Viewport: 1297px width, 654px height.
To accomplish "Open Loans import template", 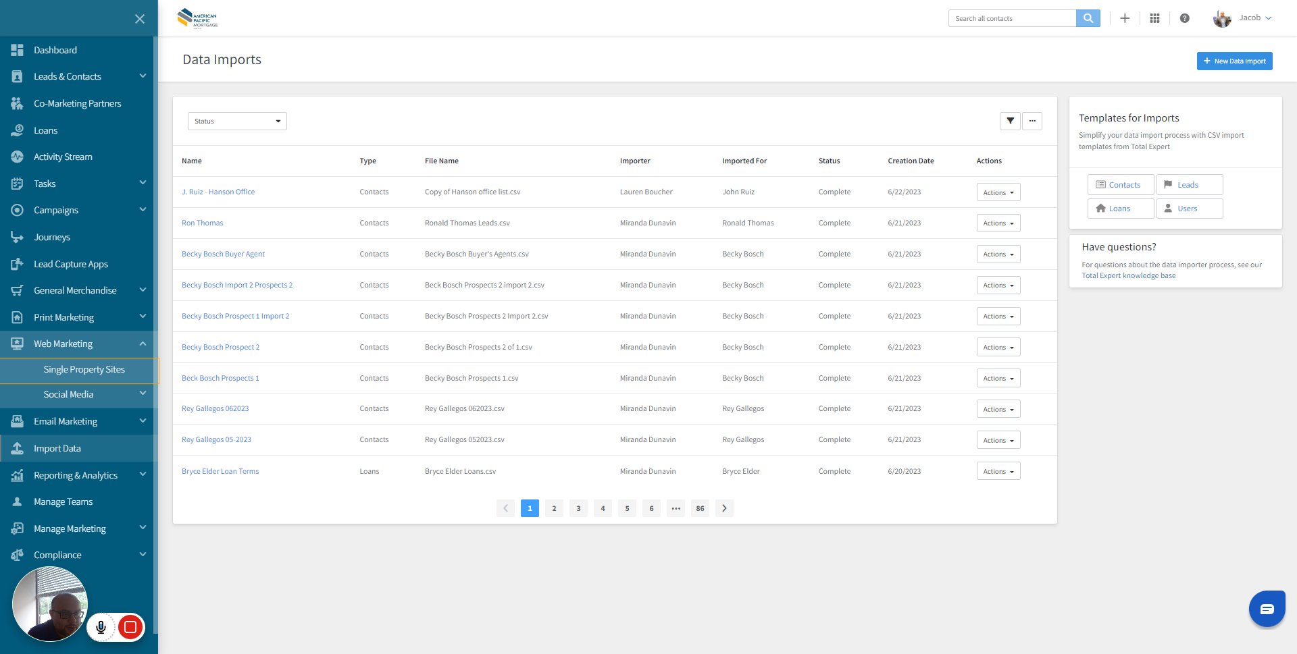I will pyautogui.click(x=1121, y=209).
